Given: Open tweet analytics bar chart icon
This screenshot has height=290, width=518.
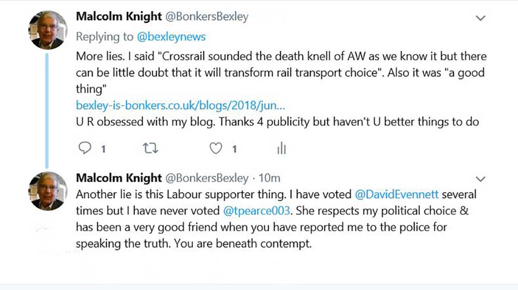Looking at the screenshot, I should tap(281, 149).
